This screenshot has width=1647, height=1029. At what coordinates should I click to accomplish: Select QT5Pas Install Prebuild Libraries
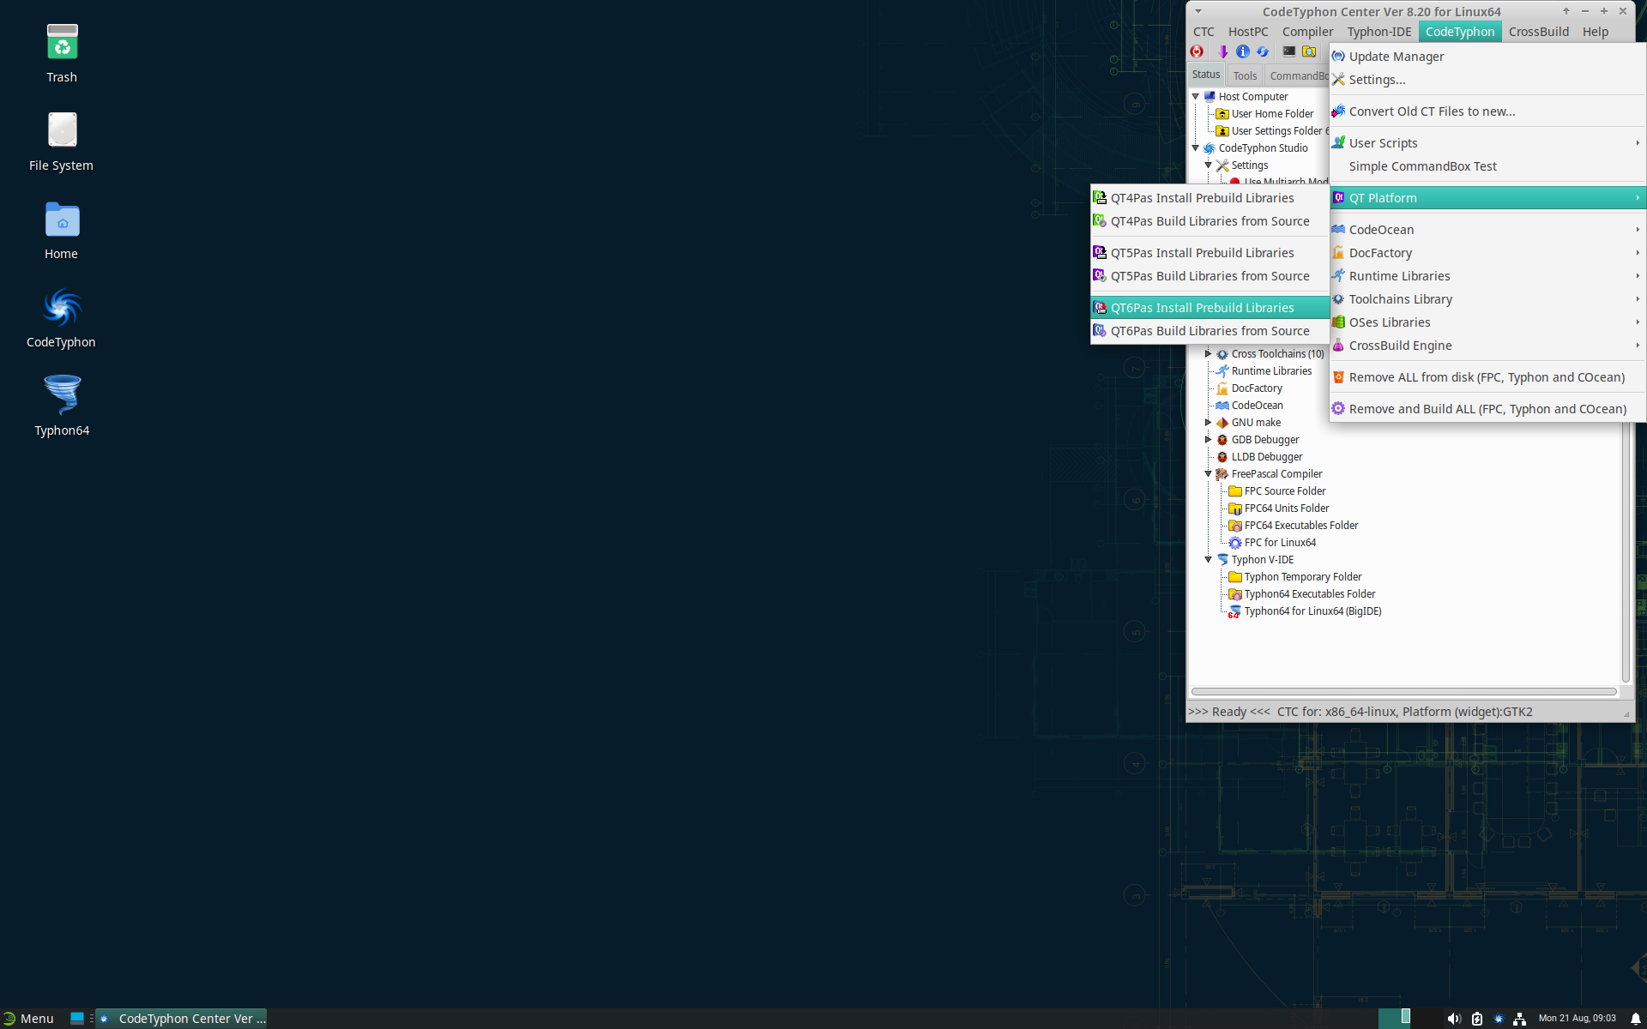click(x=1210, y=253)
